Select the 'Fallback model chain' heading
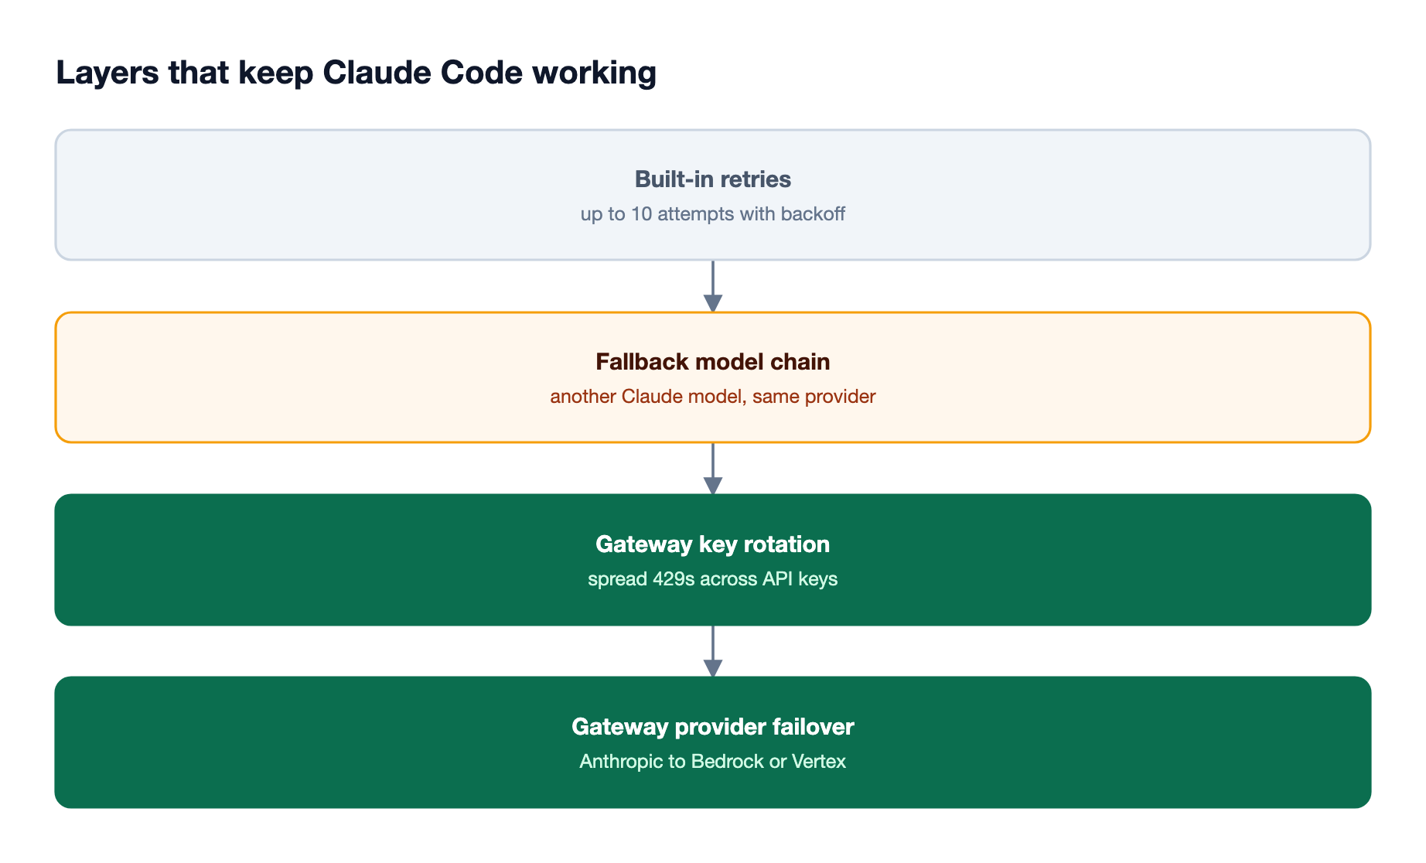Viewport: 1426px width, 863px height. (x=713, y=362)
